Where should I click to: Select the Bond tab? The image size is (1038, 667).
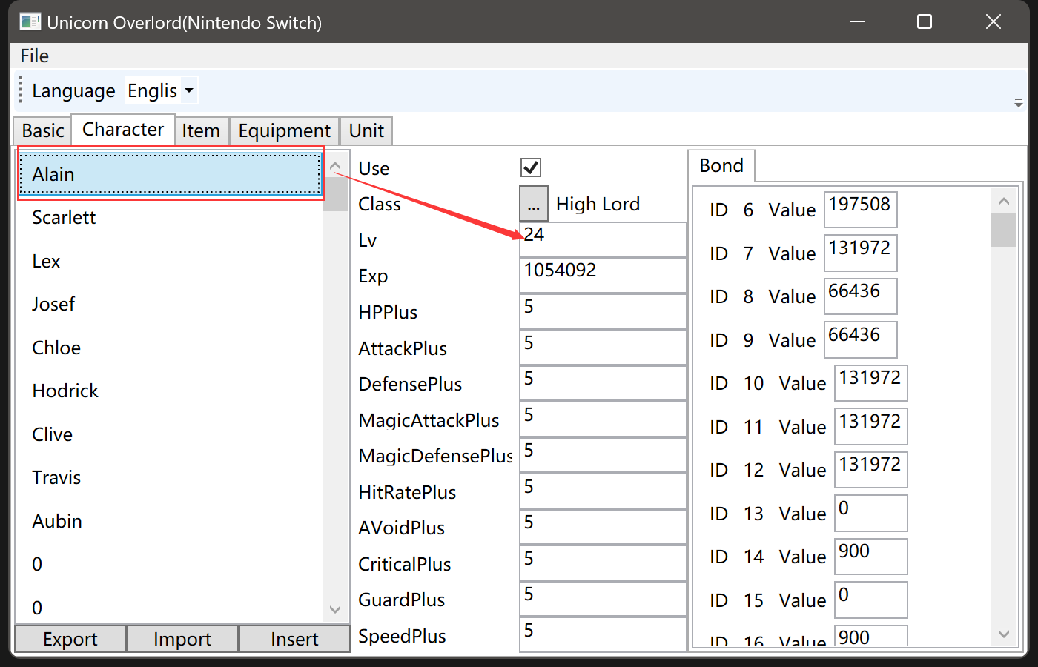click(721, 166)
